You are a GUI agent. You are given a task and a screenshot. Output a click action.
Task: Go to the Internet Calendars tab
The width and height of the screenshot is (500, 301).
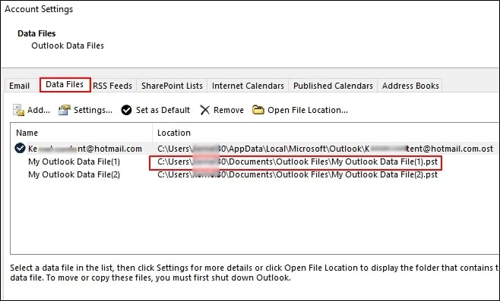point(248,86)
